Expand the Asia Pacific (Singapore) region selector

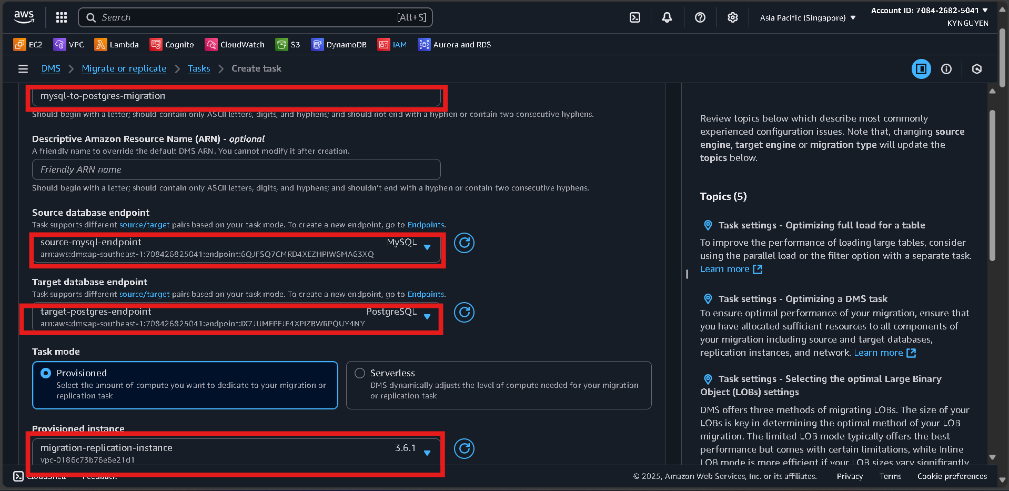click(806, 17)
